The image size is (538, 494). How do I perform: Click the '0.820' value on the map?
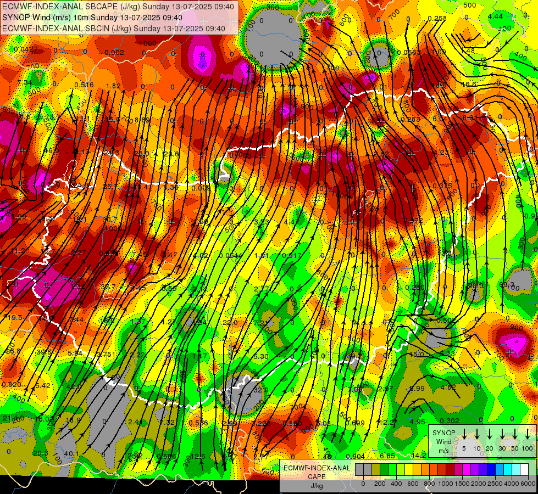tap(12, 385)
